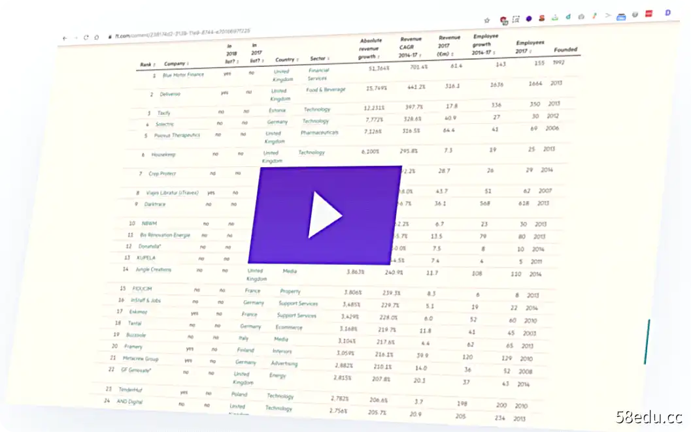Click the dark blue round extension icon
The image size is (691, 432).
click(529, 18)
